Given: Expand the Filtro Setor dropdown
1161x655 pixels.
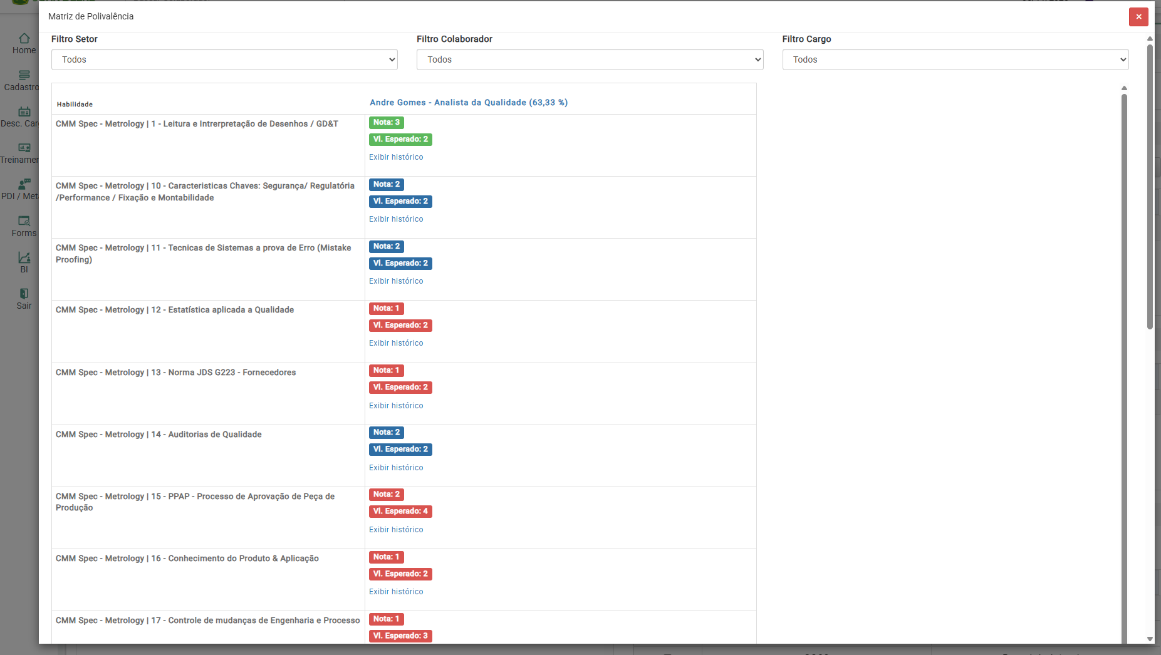Looking at the screenshot, I should click(224, 59).
